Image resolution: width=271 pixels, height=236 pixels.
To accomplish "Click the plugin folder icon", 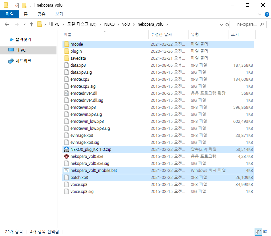I will (66, 51).
